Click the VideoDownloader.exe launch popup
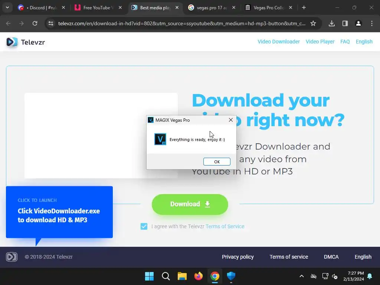Screen dimensions: 380x285 point(59,212)
